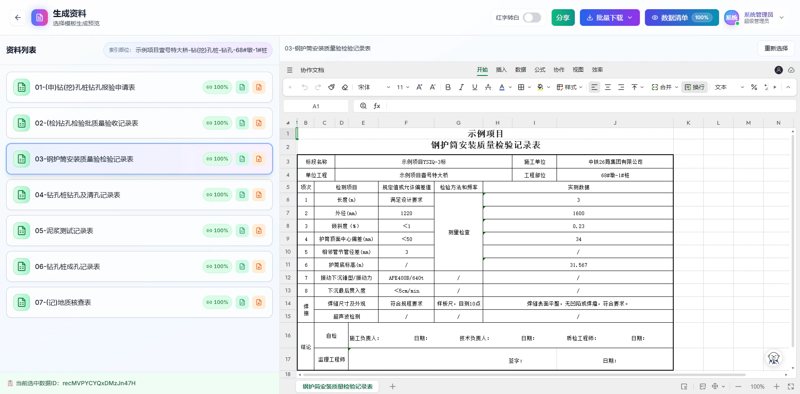800x394 pixels.
Task: Click the percent format icon
Action: tap(754, 87)
